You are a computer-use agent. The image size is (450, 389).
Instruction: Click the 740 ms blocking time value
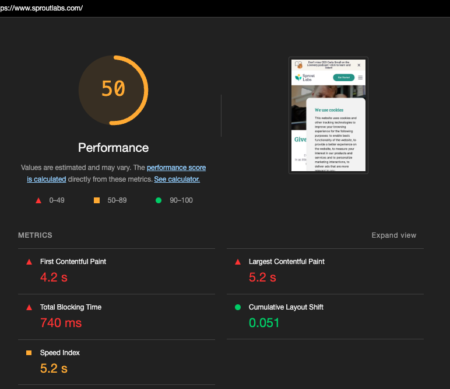click(61, 323)
